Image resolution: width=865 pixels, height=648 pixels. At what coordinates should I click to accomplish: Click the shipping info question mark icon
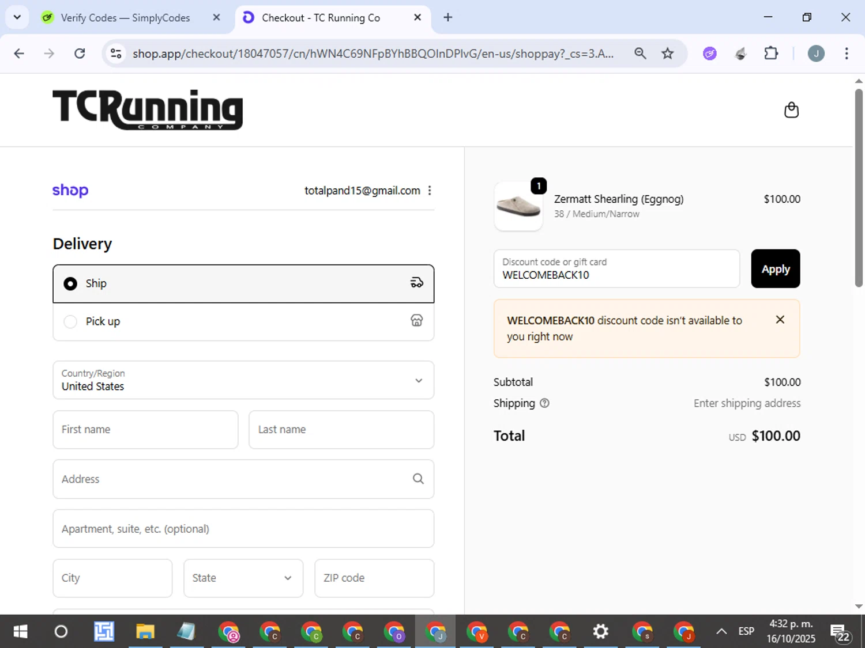click(x=544, y=403)
